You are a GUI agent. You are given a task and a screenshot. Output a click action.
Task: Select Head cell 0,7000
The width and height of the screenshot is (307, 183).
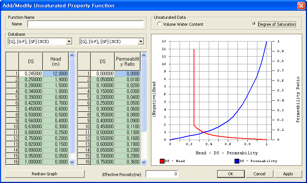click(56, 103)
